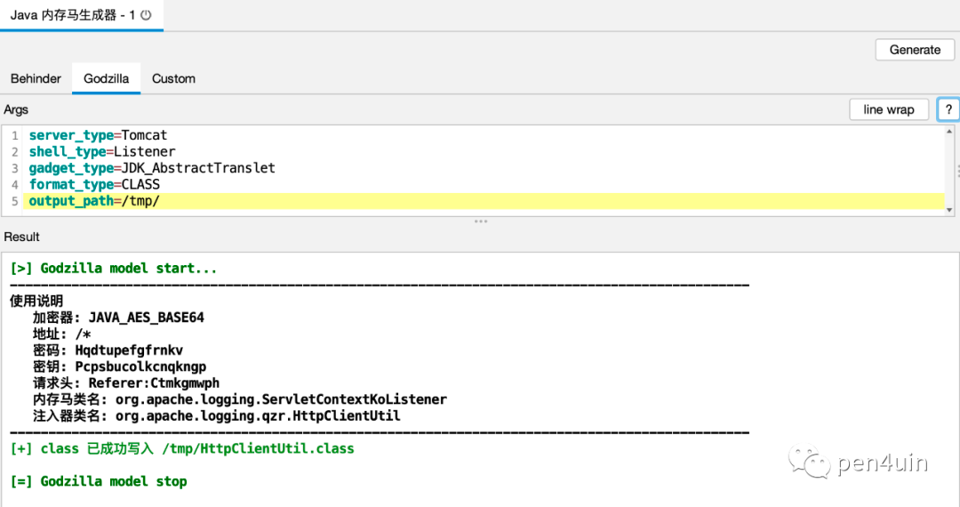Select the Godzilla tab

tap(106, 78)
